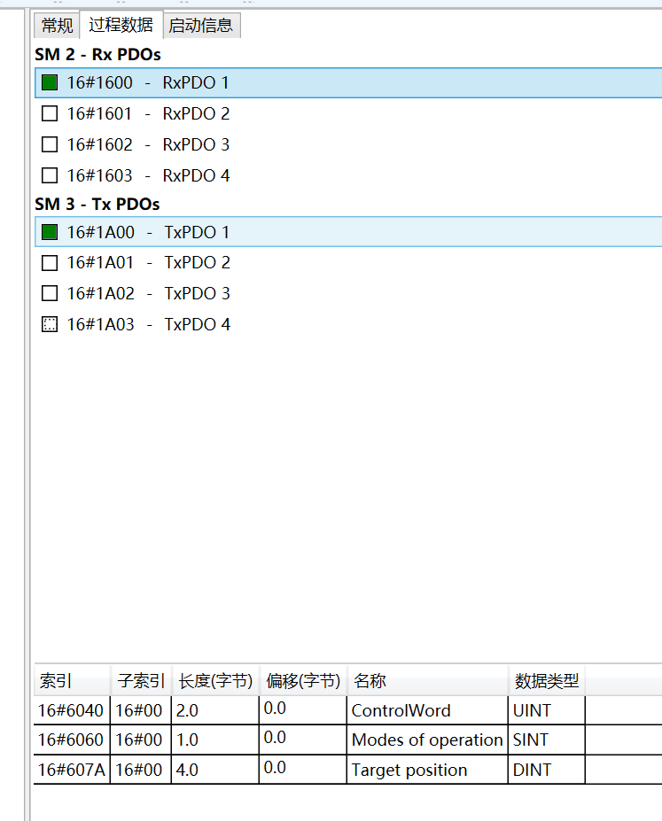Click the 1.0 length cell of Modes of operation
662x821 pixels.
(x=215, y=740)
